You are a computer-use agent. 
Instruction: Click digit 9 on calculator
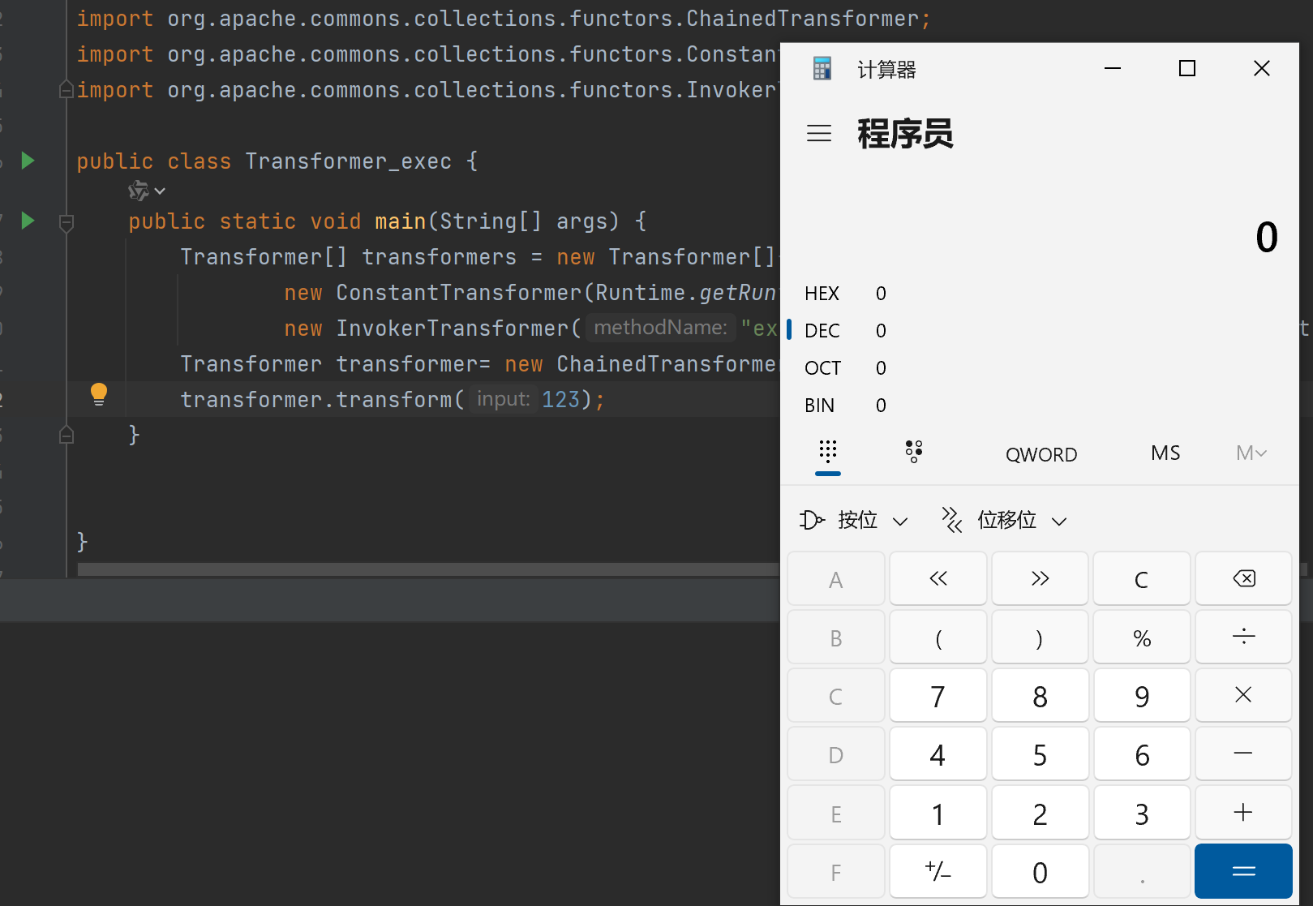1142,695
